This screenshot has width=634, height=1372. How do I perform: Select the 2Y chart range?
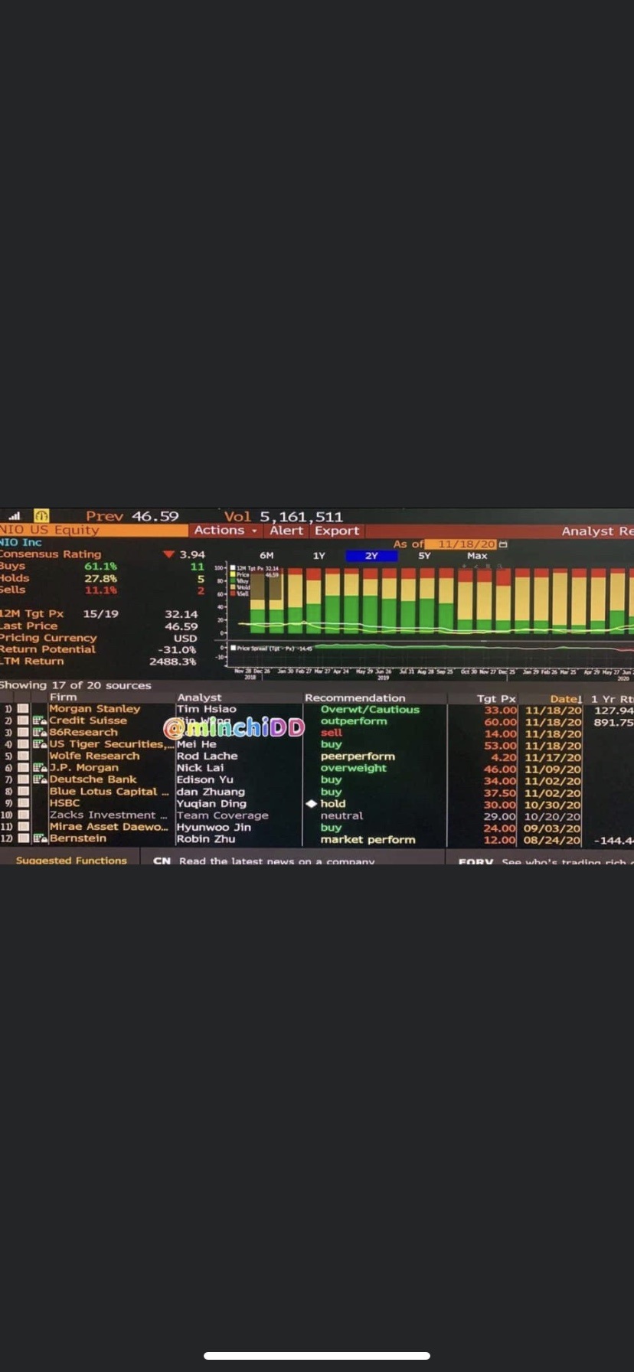[x=371, y=556]
